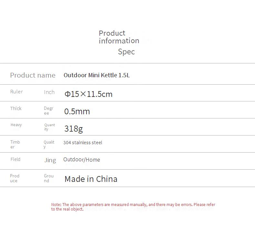Click the "Timber" row label
Image resolution: width=255 pixels, height=225 pixels.
[15, 145]
